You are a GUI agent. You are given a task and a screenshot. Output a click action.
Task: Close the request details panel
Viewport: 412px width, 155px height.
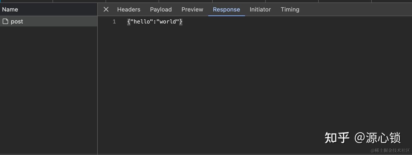click(106, 9)
